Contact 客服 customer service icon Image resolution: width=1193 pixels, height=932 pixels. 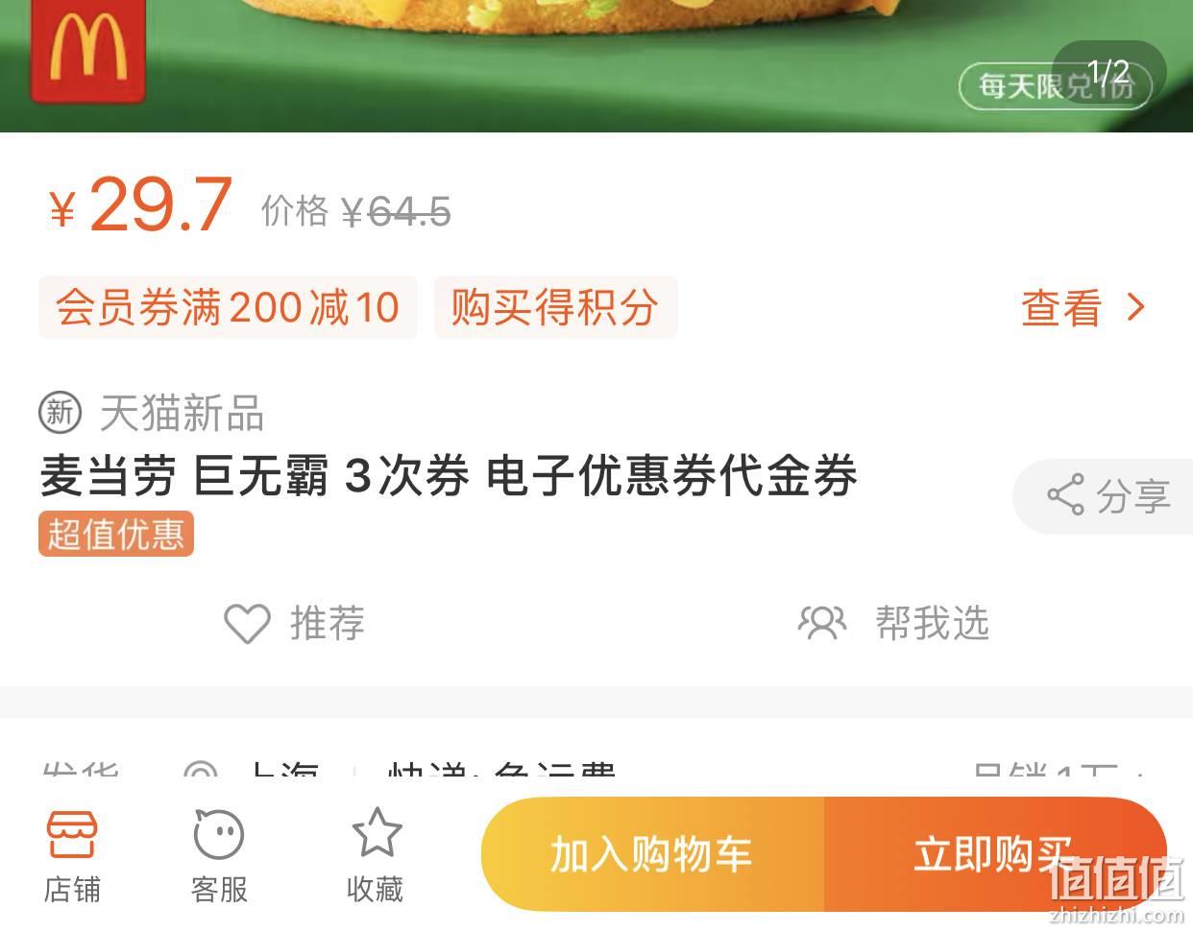[x=219, y=834]
